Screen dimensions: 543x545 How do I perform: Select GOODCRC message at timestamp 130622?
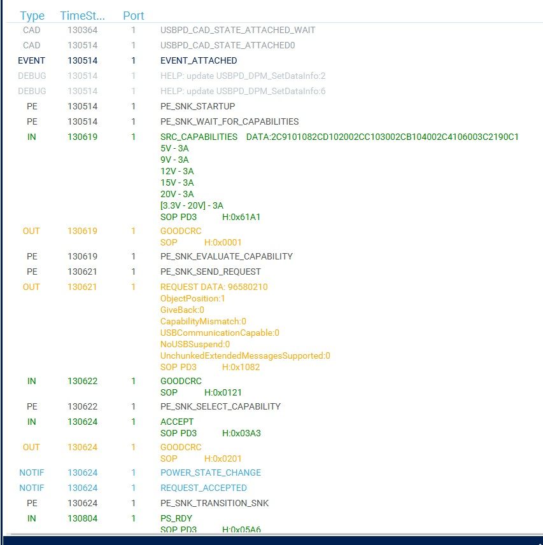[x=181, y=382]
